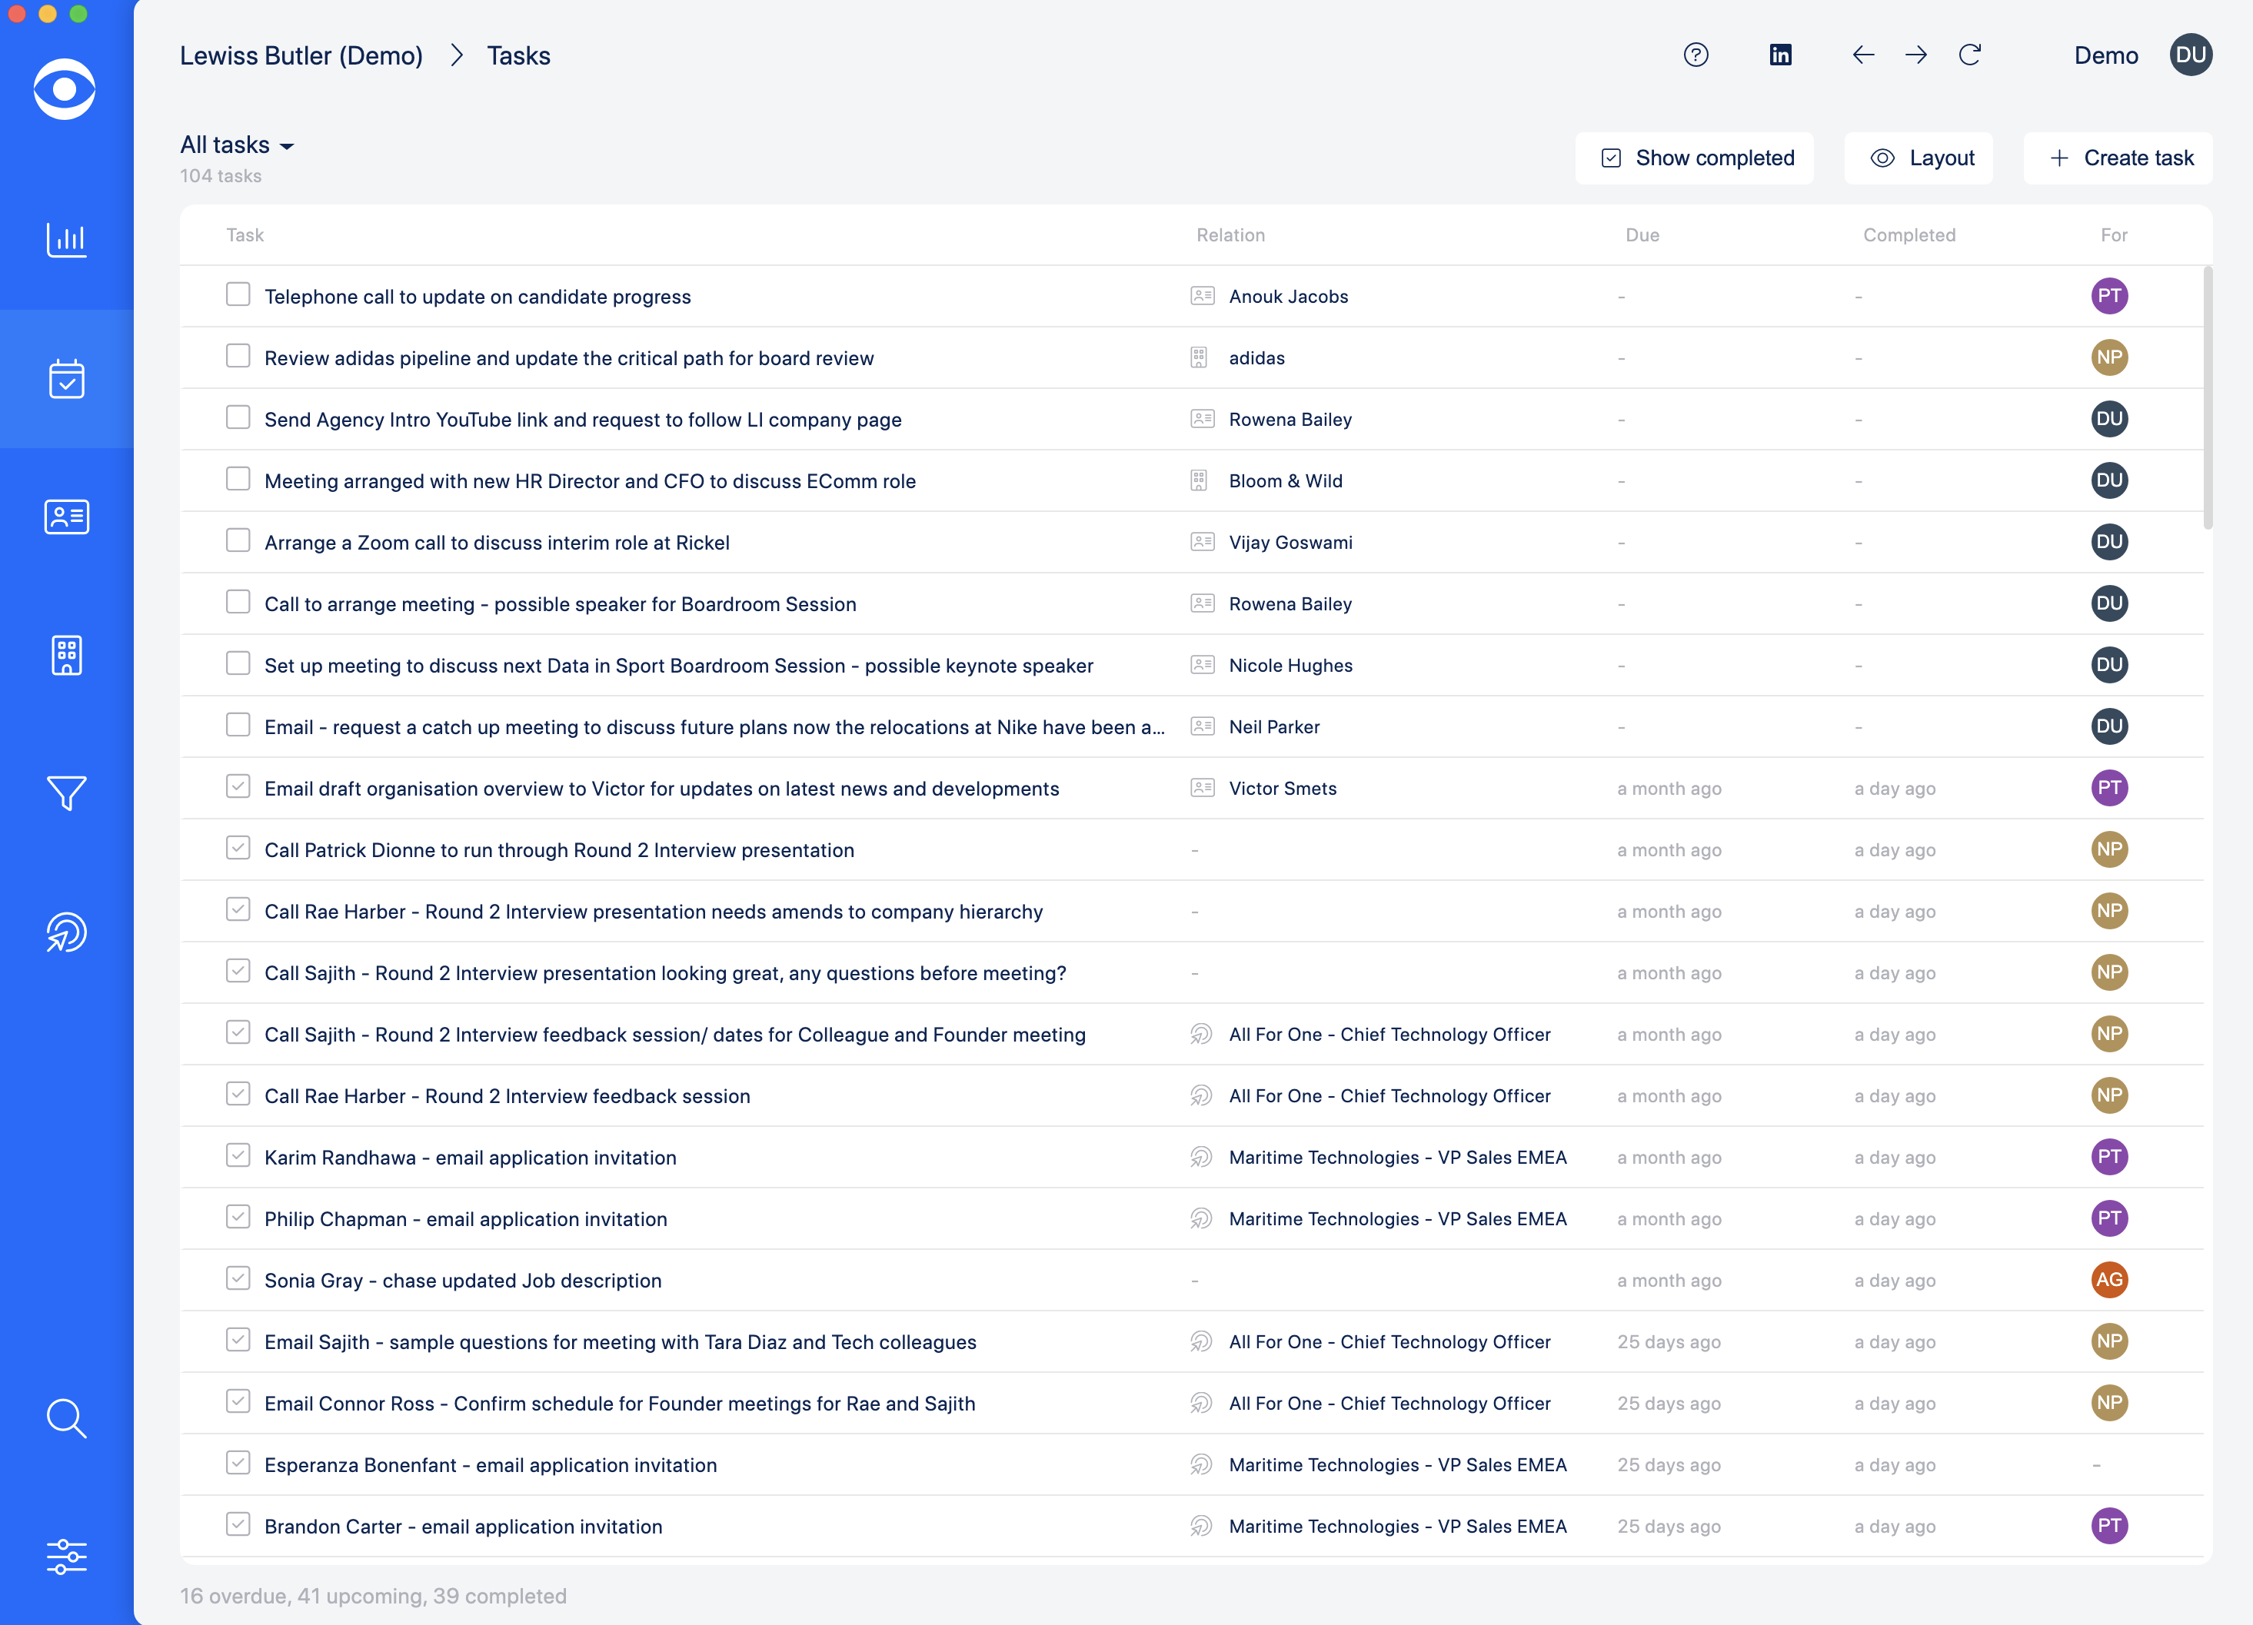Viewport: 2253px width, 1625px height.
Task: Check the Review adidas pipeline task
Action: click(x=238, y=357)
